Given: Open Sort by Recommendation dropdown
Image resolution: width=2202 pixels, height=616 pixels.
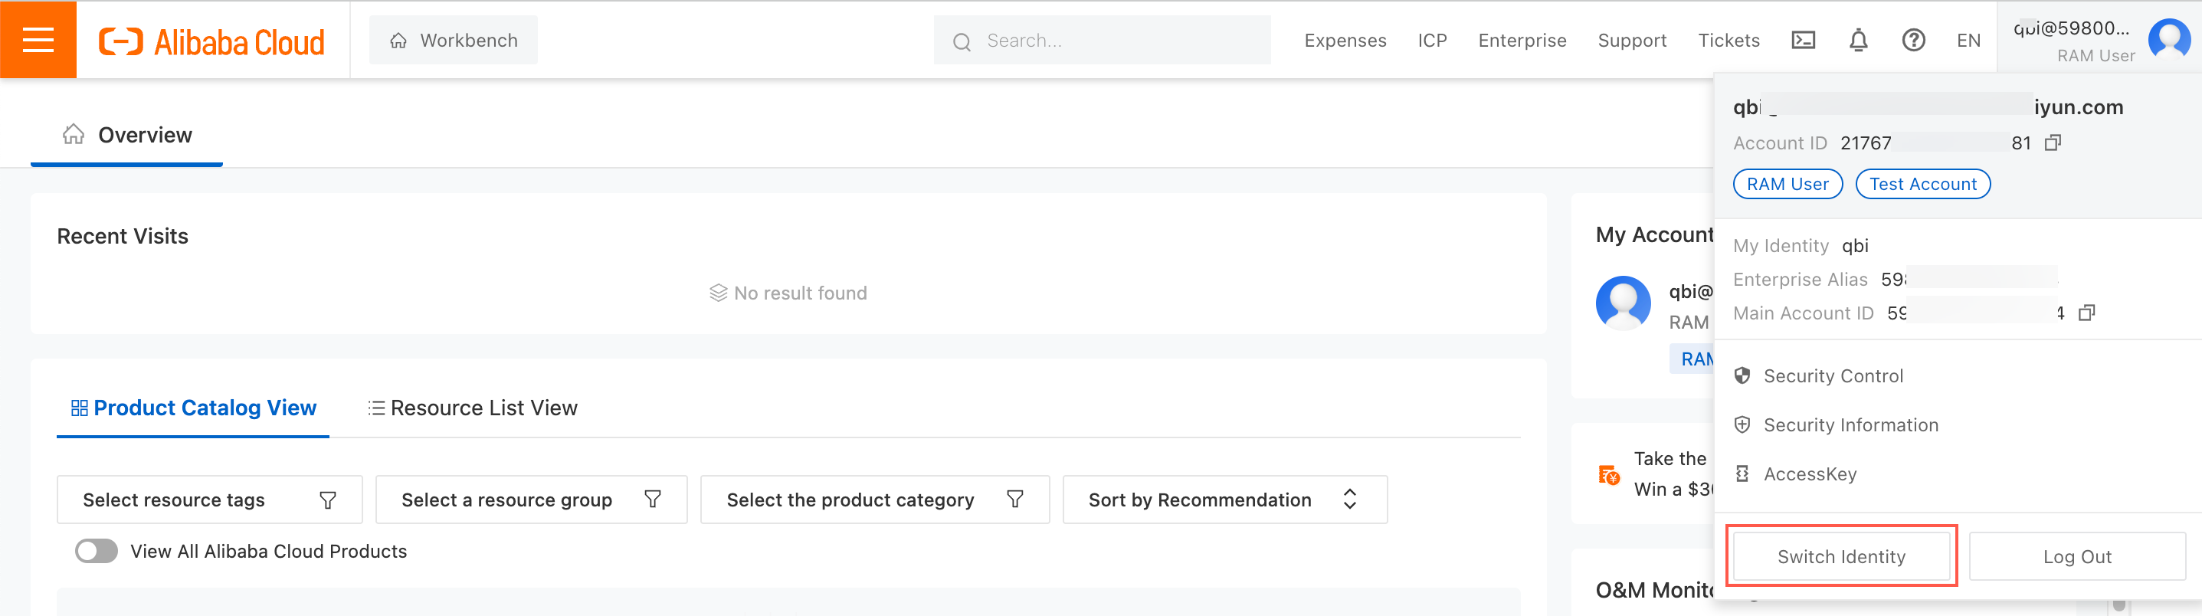Looking at the screenshot, I should pos(1224,500).
